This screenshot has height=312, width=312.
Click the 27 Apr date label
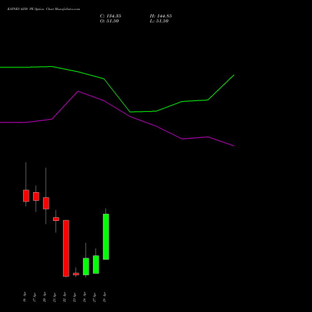(94, 297)
